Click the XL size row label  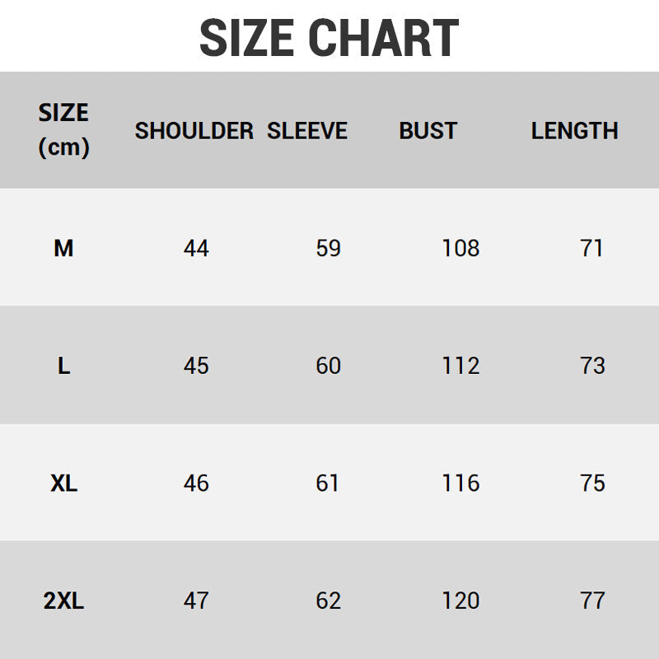coord(63,484)
